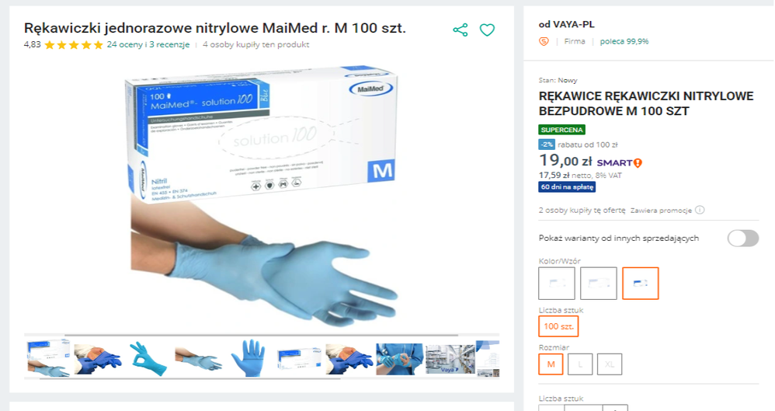
Task: Select the second Kolor/Wzór swatch
Action: 599,284
